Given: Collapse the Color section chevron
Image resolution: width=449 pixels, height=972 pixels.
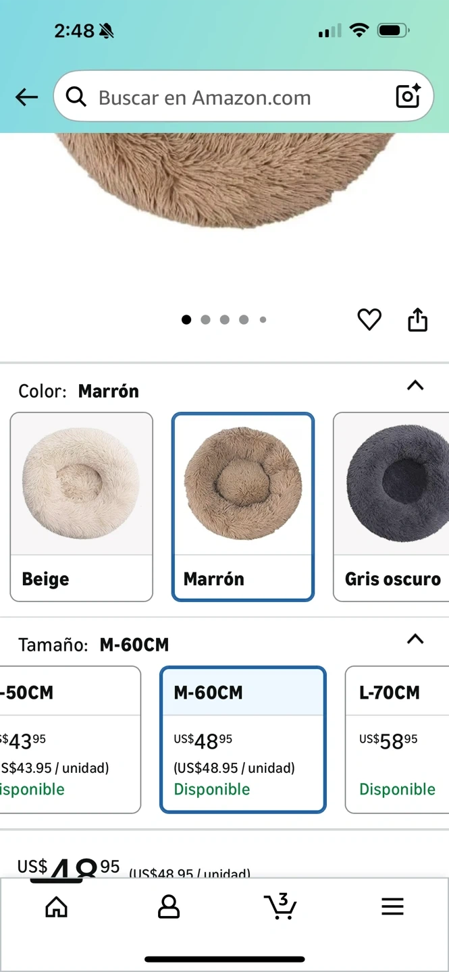Looking at the screenshot, I should click(415, 385).
